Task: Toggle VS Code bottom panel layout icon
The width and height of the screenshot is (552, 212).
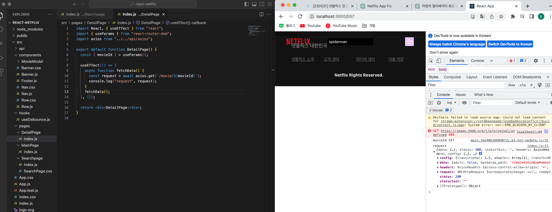Action: pos(254,4)
